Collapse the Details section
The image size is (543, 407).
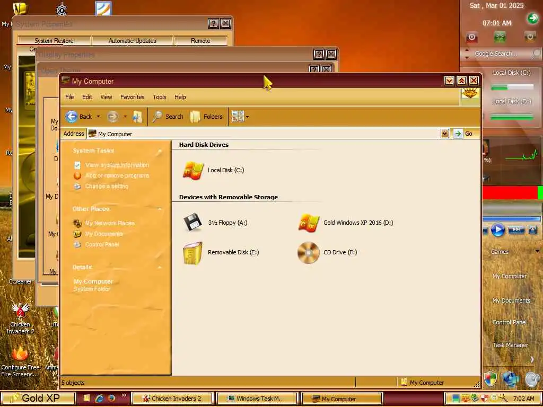pyautogui.click(x=160, y=268)
